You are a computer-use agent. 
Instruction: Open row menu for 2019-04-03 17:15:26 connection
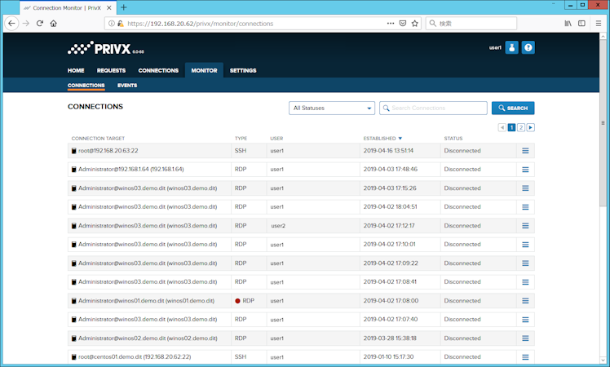pos(525,188)
